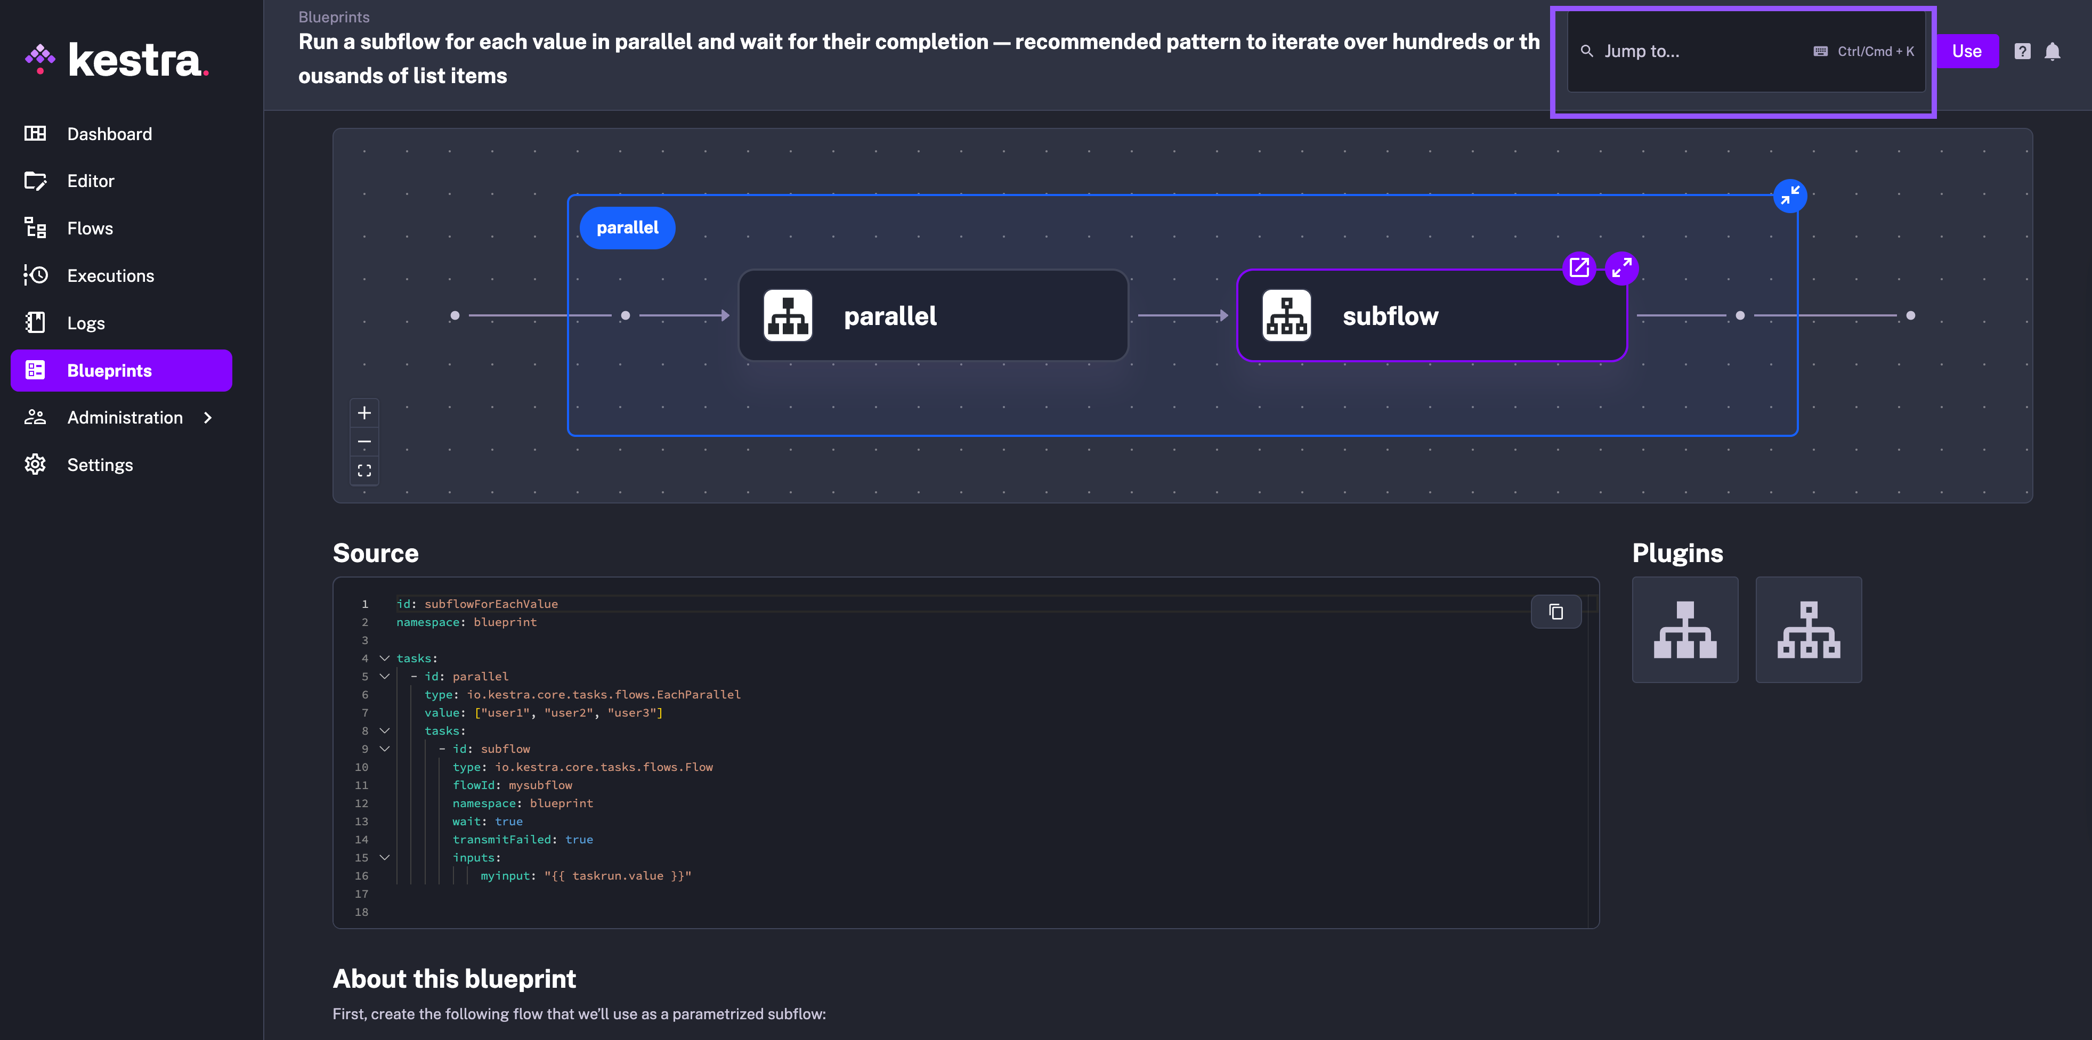Expand the subflow node
The image size is (2092, 1040).
click(x=1622, y=268)
